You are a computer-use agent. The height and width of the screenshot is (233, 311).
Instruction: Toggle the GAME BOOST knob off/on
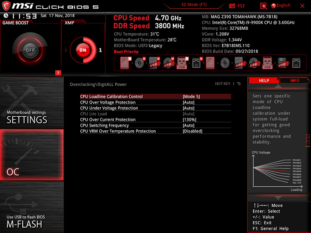click(x=30, y=50)
